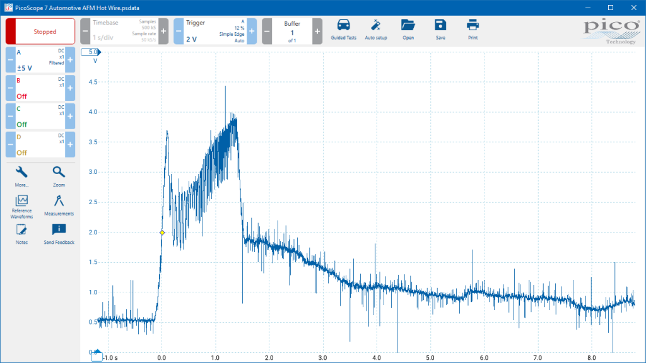Decrease the trigger level with minus button
646x363 pixels.
[179, 32]
